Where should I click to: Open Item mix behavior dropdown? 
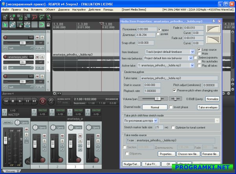168,58
